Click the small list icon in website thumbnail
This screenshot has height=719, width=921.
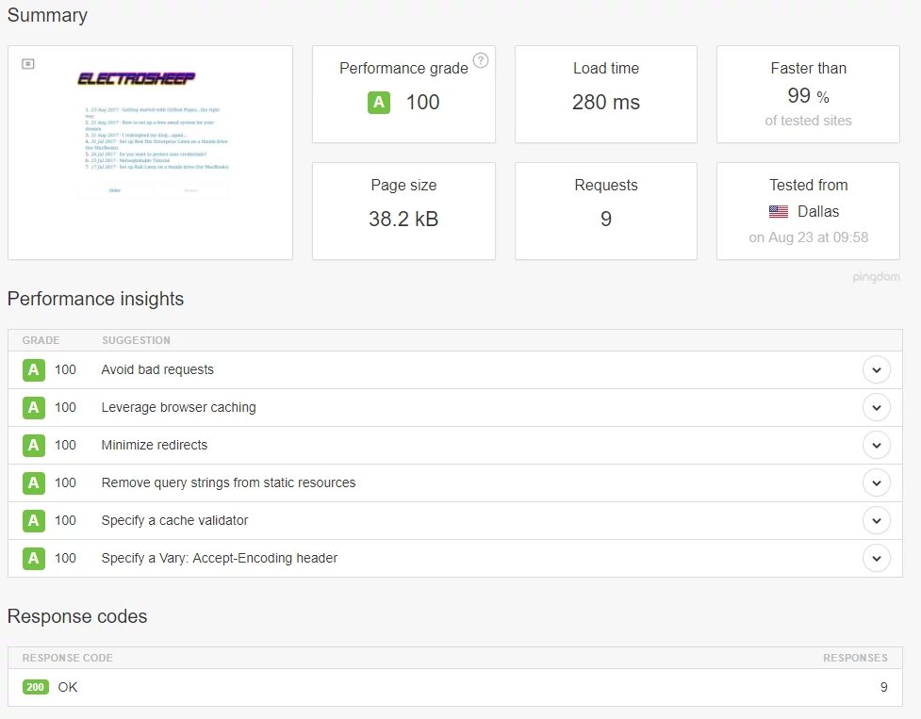(x=27, y=63)
